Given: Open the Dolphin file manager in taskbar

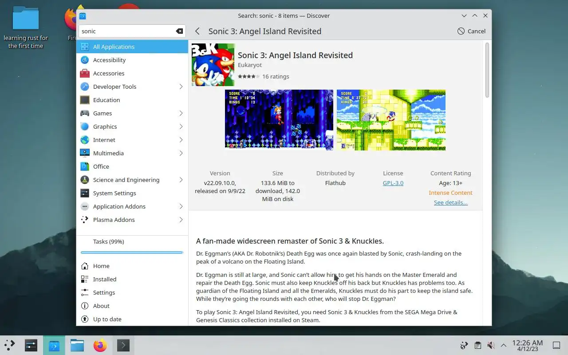Looking at the screenshot, I should [x=77, y=345].
